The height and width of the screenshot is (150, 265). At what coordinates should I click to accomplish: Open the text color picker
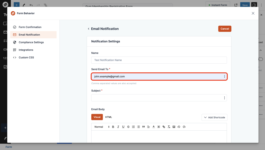(x=153, y=127)
